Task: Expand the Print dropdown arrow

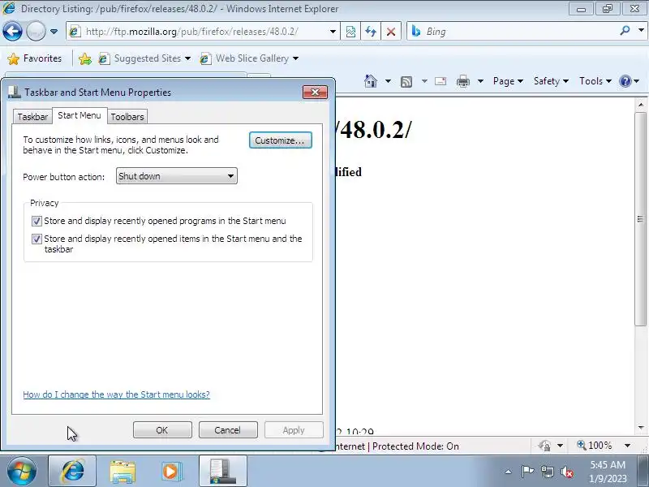Action: pyautogui.click(x=480, y=81)
